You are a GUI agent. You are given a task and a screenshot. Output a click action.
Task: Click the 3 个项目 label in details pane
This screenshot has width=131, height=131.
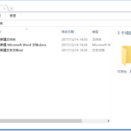[x=124, y=33]
